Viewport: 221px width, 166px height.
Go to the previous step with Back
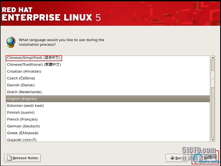[x=177, y=158]
